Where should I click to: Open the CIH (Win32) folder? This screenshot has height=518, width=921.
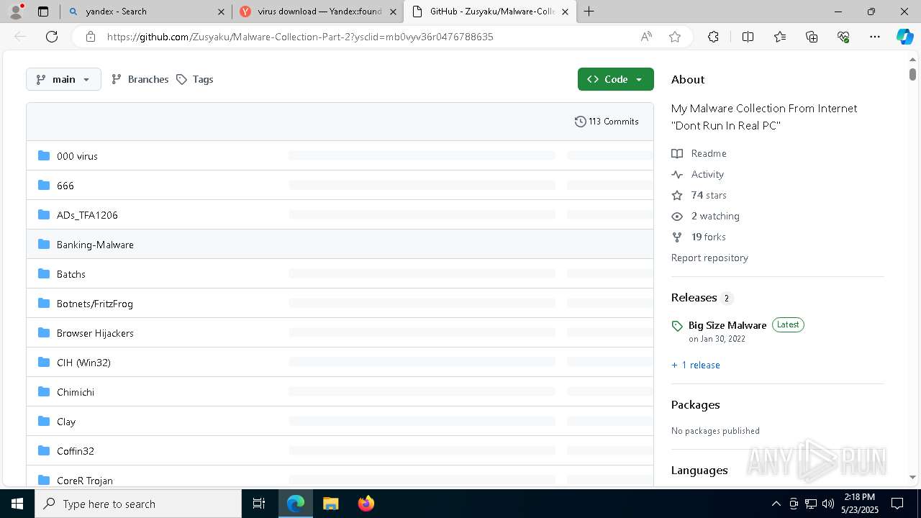click(x=83, y=363)
